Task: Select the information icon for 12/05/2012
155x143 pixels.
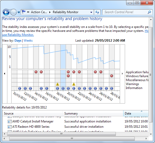Action: 25,88
